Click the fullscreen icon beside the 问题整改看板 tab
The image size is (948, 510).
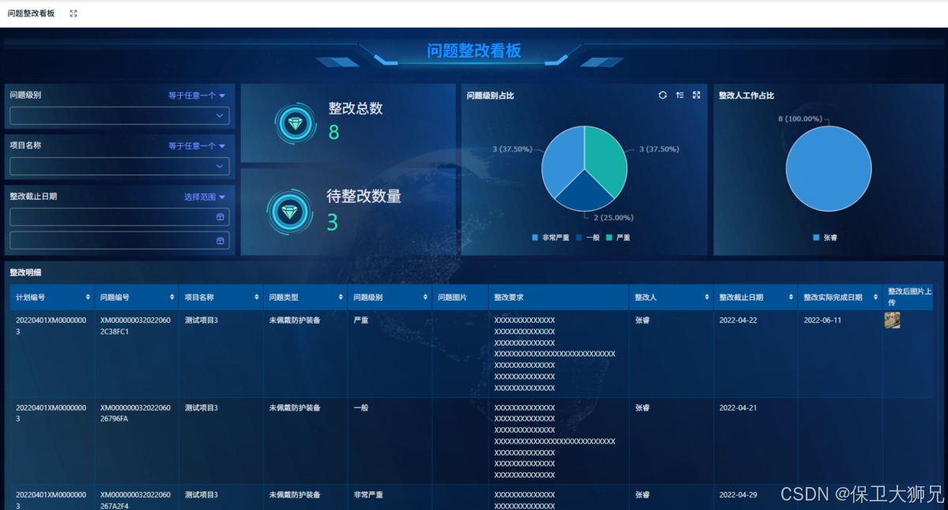[x=73, y=13]
